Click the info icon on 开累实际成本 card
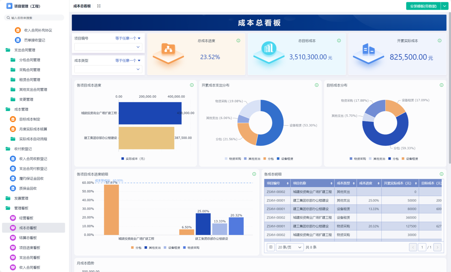 (439, 40)
